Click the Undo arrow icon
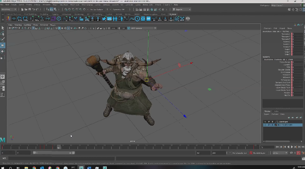Image resolution: width=305 pixels, height=169 pixels. [x=33, y=9]
